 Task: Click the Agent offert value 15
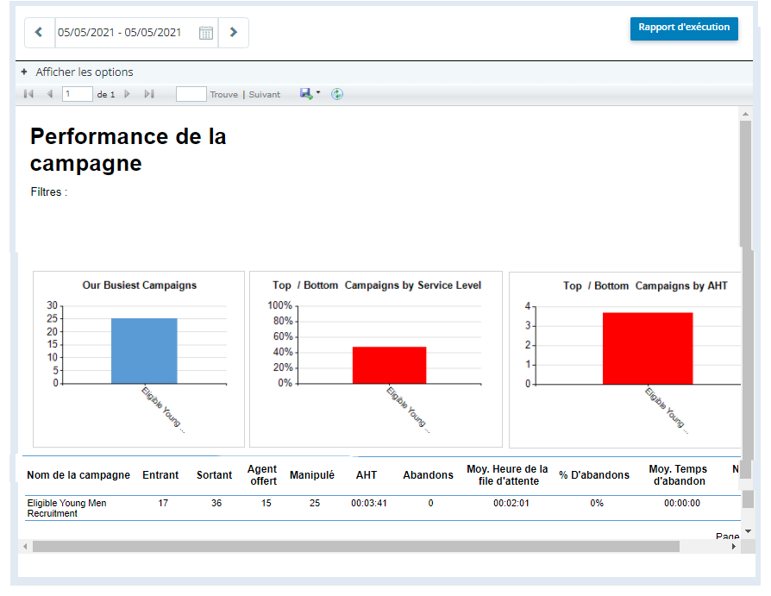tap(266, 503)
